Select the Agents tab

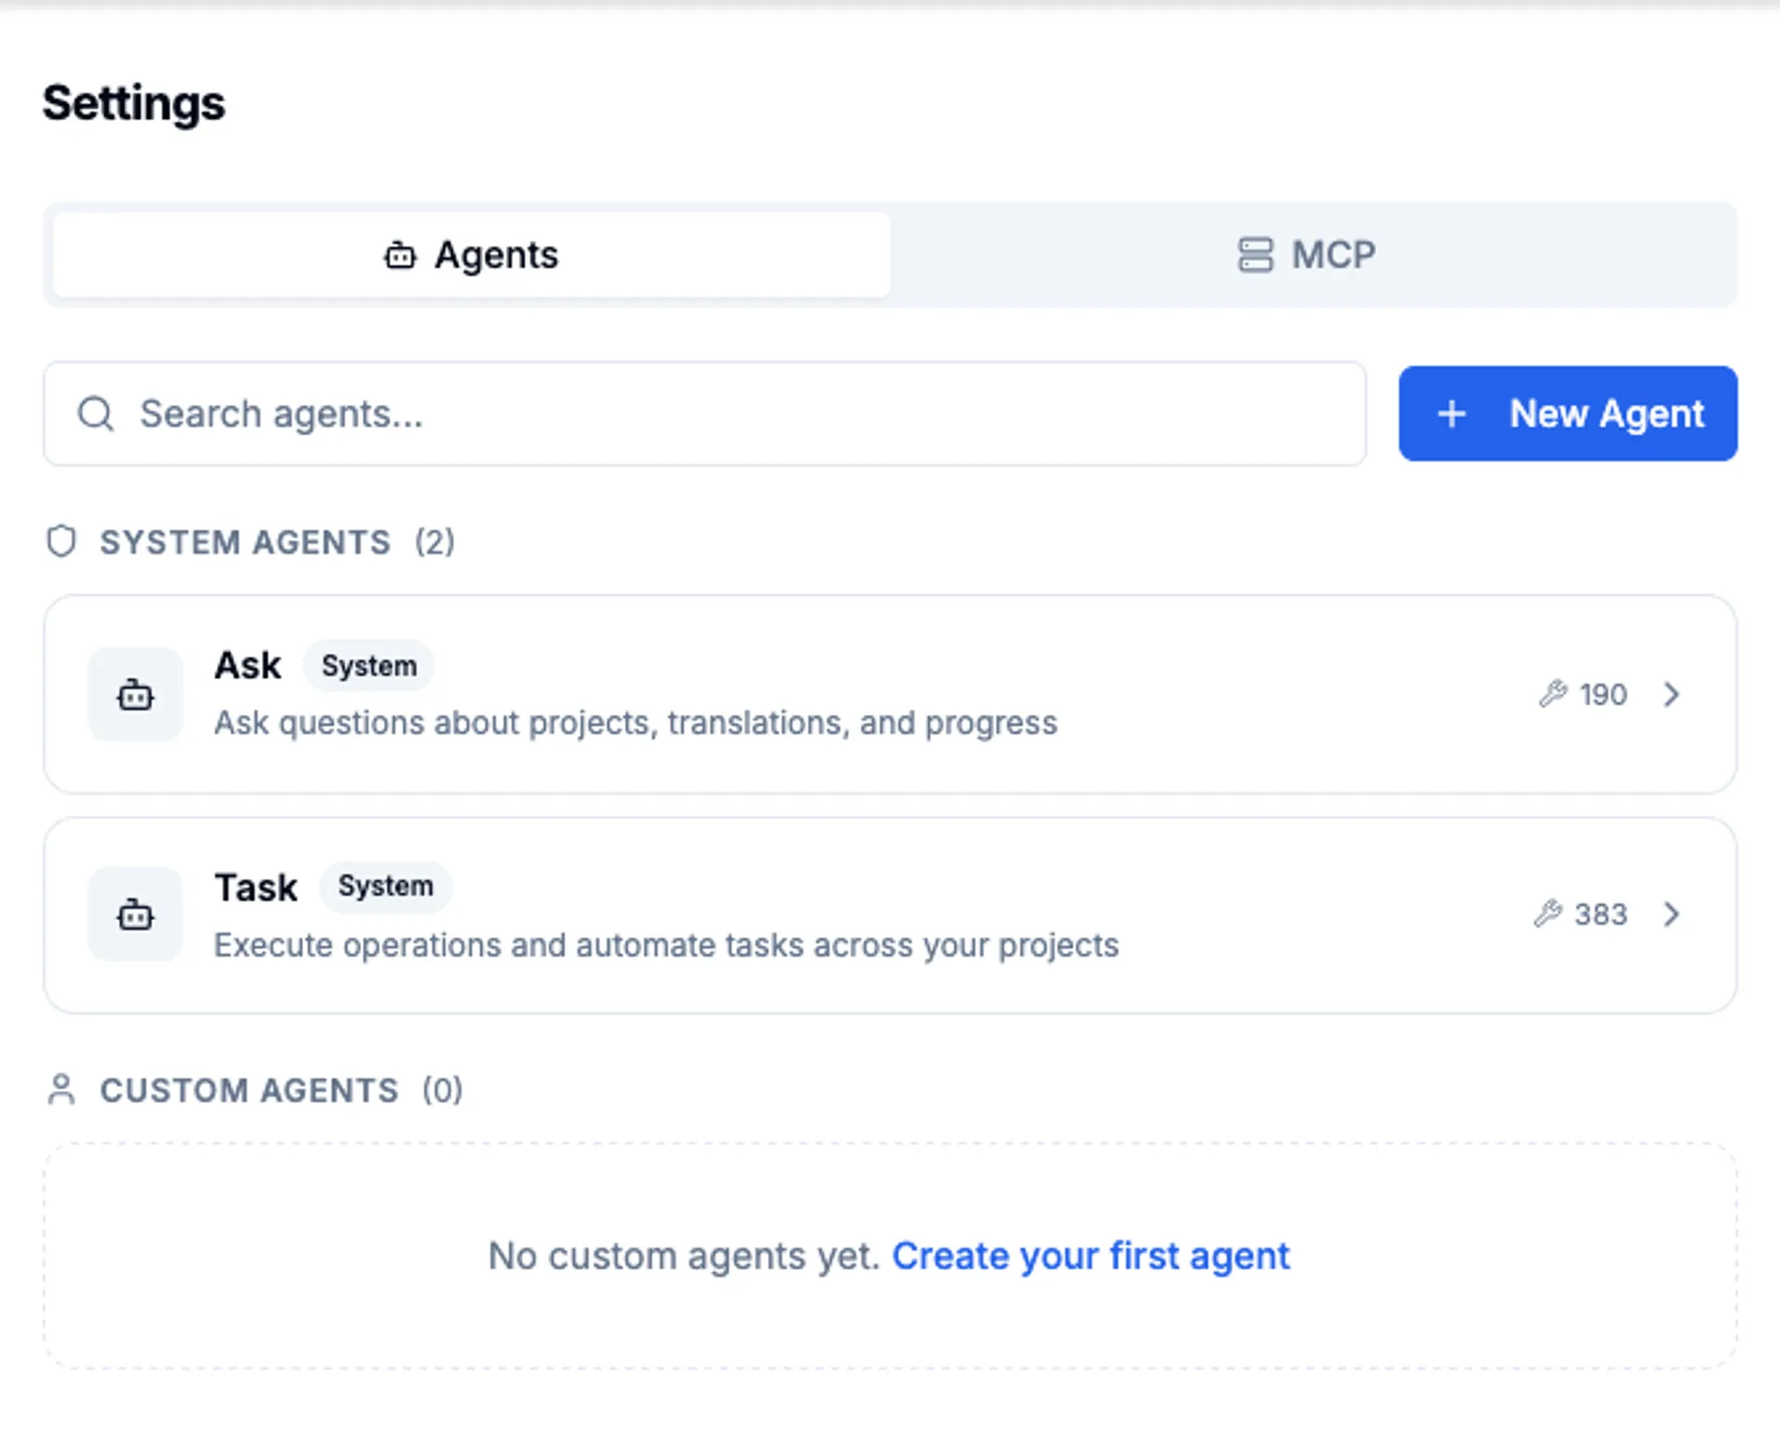[x=471, y=255]
